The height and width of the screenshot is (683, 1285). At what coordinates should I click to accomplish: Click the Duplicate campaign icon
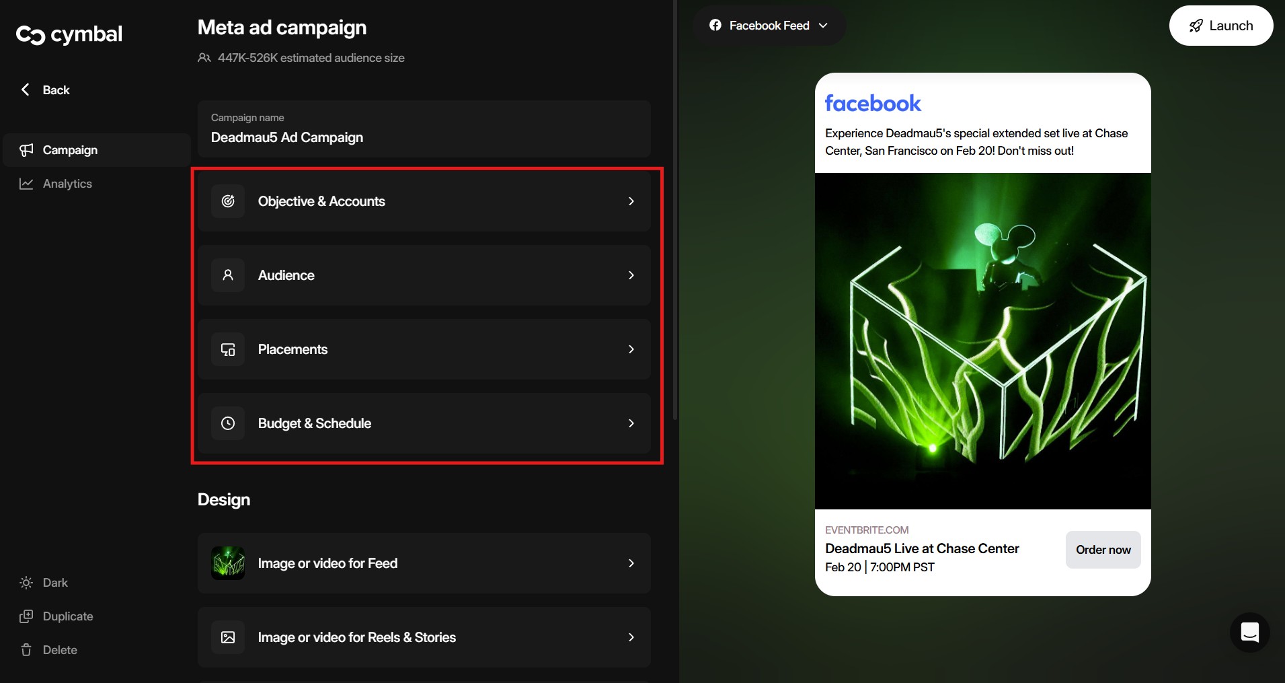coord(26,616)
